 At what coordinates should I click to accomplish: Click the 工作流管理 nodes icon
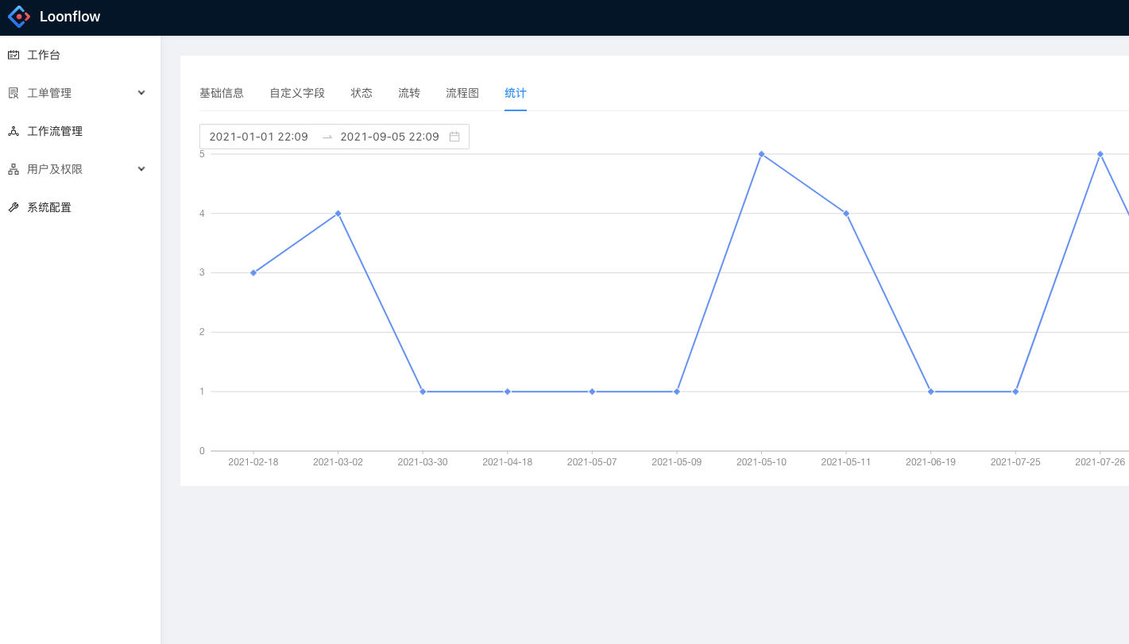[x=14, y=131]
